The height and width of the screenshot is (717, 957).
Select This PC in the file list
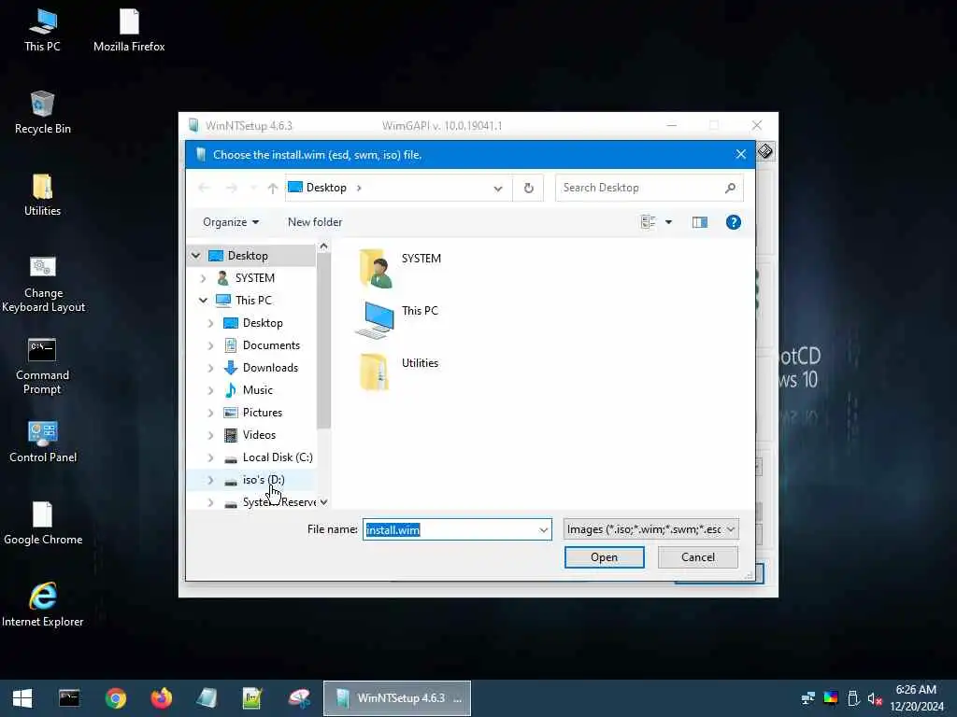click(396, 319)
